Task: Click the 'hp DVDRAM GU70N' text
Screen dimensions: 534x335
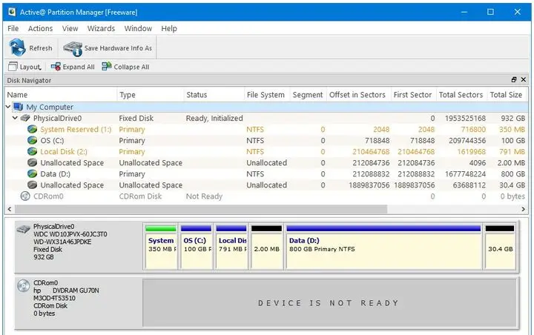Action: tap(66, 291)
